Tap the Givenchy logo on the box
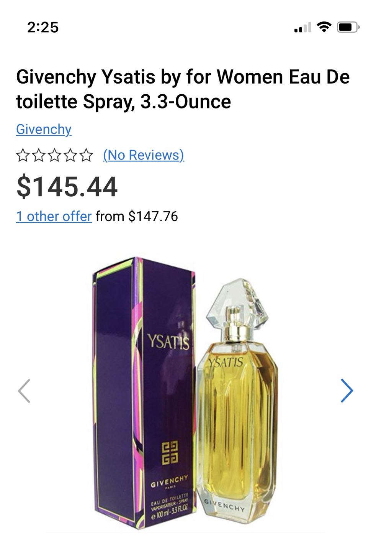The width and height of the screenshot is (371, 552). (170, 453)
